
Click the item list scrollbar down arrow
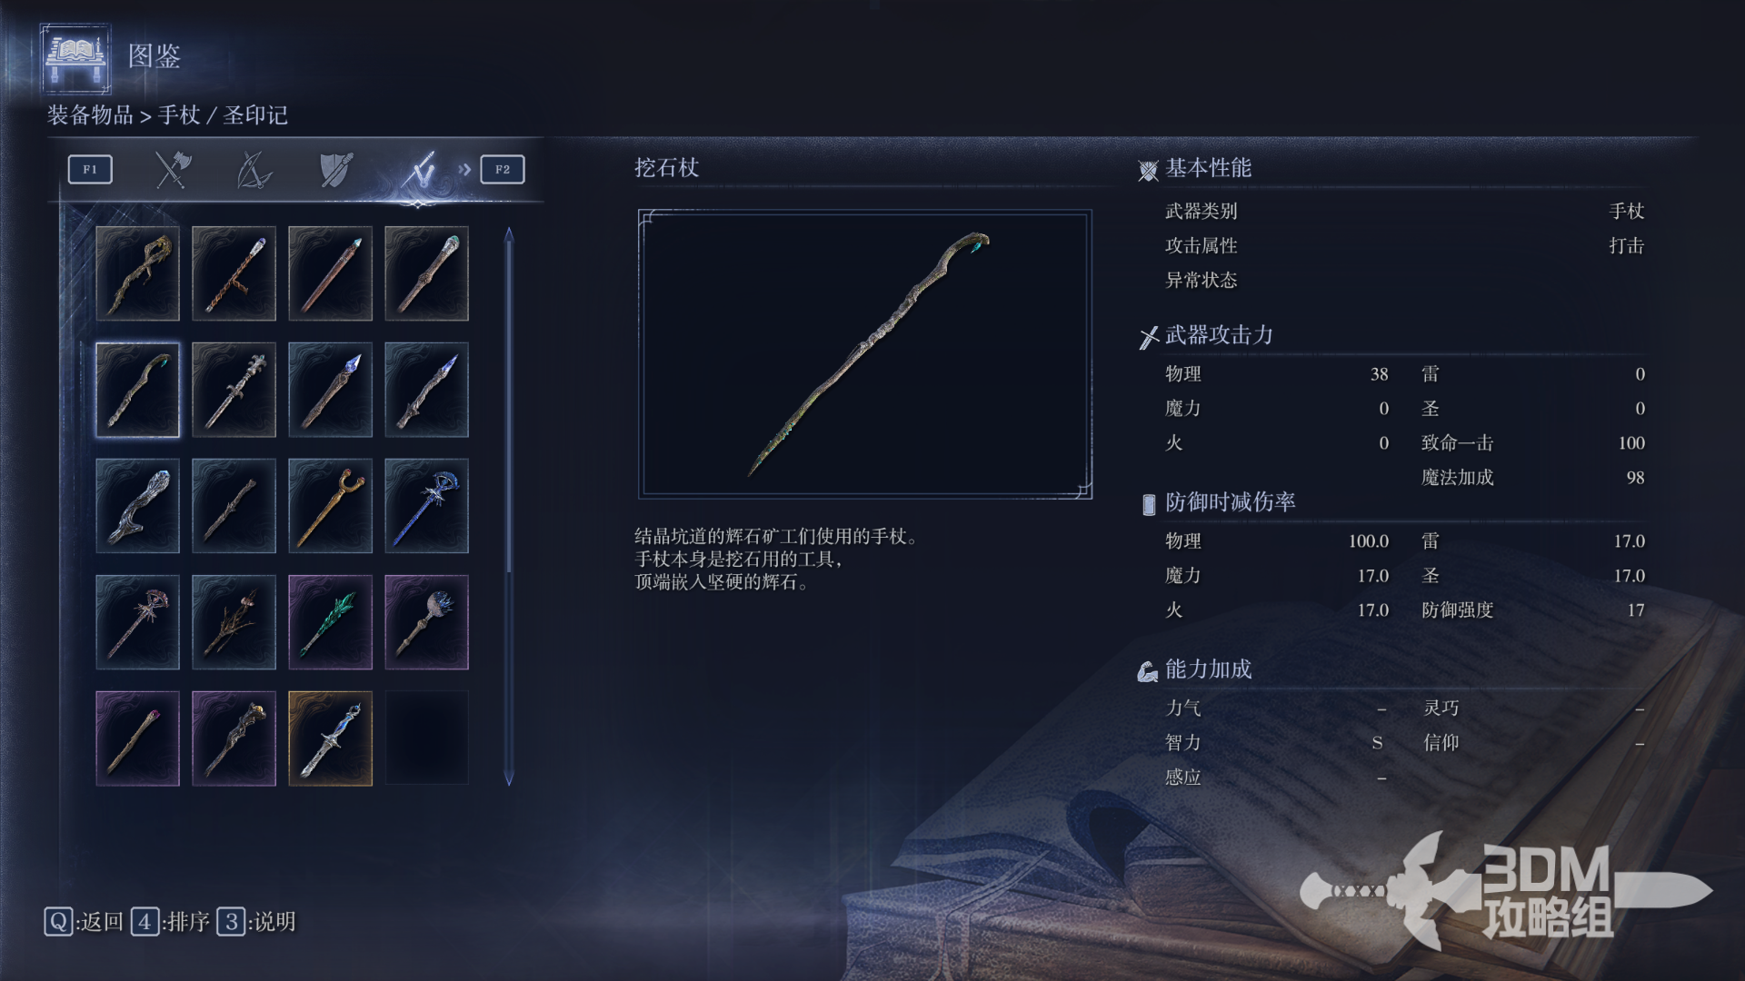point(509,778)
